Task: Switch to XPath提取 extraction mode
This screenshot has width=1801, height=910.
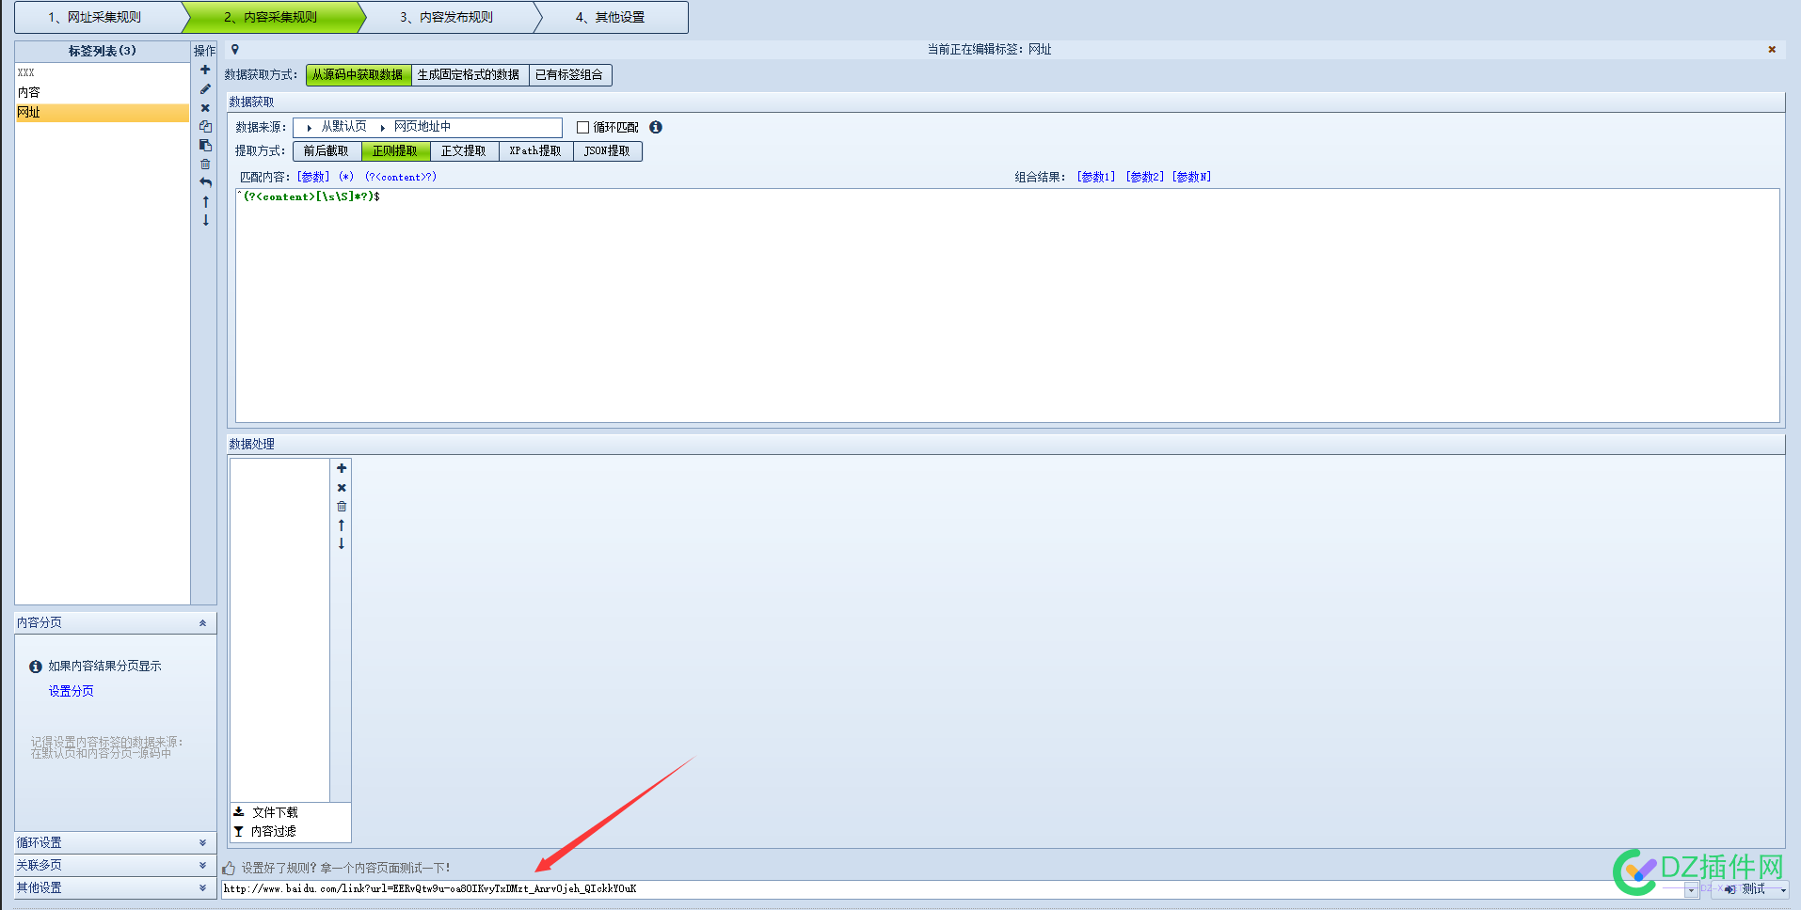Action: pyautogui.click(x=535, y=151)
